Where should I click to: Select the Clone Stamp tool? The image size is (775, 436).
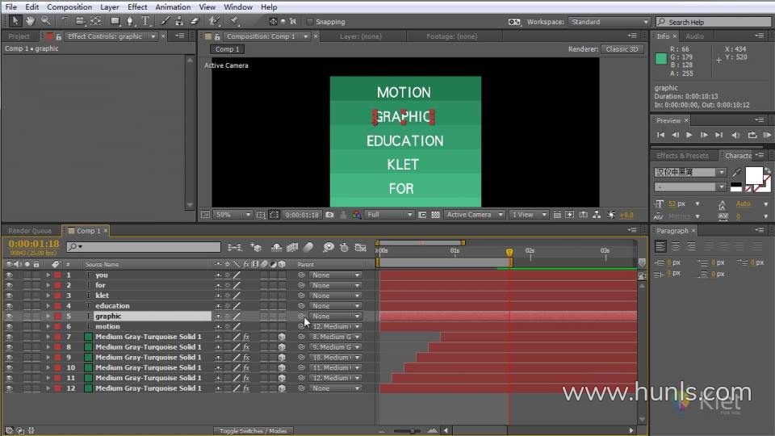tap(179, 21)
